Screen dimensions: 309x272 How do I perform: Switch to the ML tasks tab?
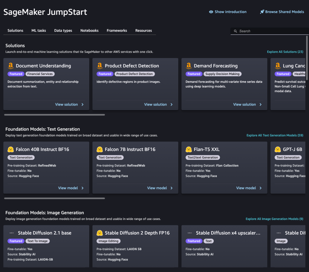[39, 31]
